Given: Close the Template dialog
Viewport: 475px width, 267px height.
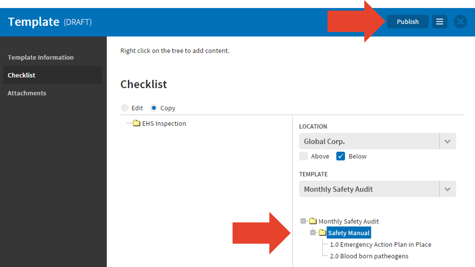Looking at the screenshot, I should point(460,22).
